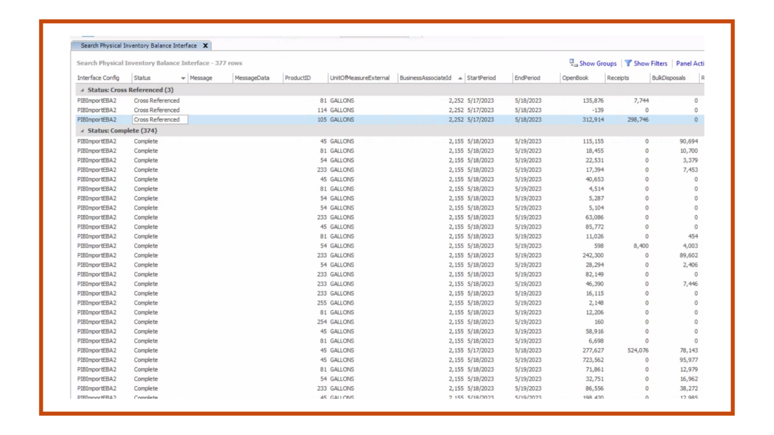Viewport: 774px width, 435px height.
Task: Sort by UnitOfMeasureExternal column header
Action: click(x=360, y=78)
